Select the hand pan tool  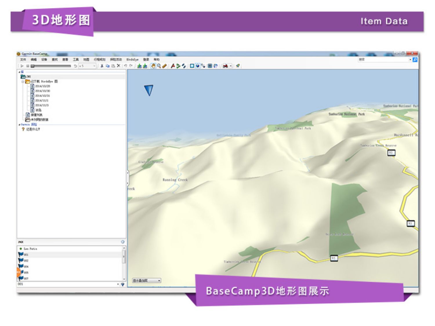click(153, 66)
